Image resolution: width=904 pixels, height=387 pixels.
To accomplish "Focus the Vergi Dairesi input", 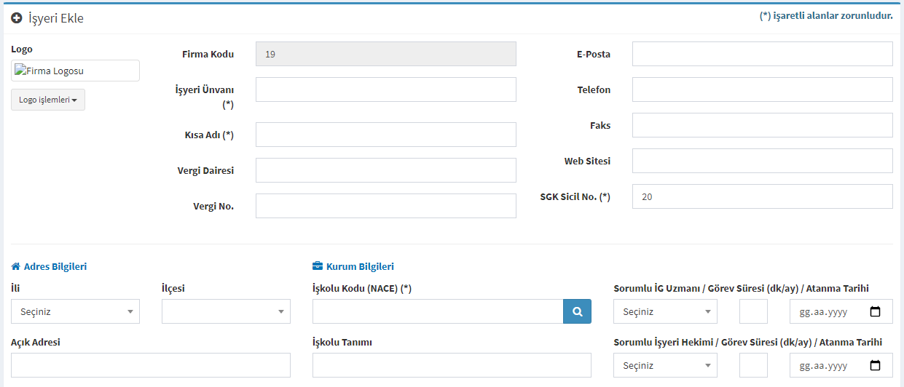I will pos(386,170).
